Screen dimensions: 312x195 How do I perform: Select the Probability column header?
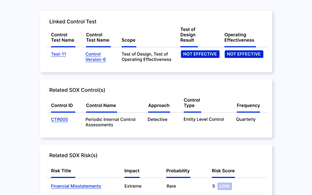point(178,171)
